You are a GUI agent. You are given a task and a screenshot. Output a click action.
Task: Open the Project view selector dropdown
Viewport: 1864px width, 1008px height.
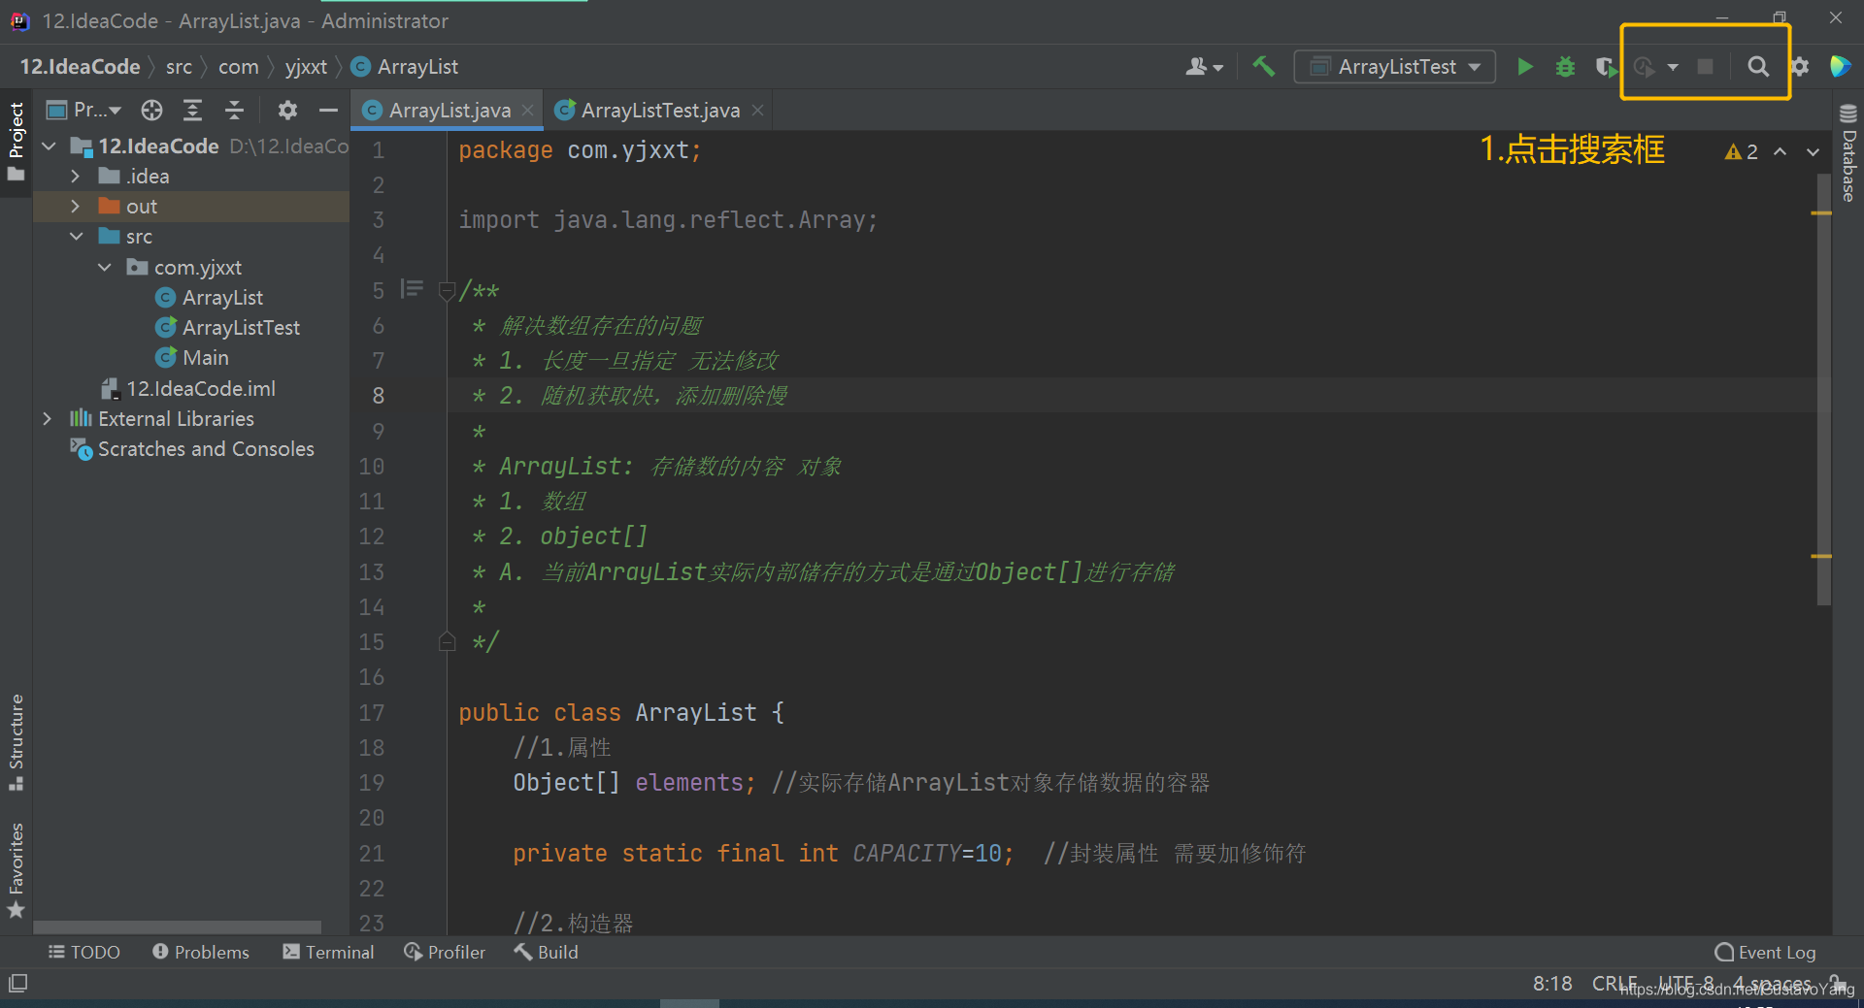click(x=84, y=110)
